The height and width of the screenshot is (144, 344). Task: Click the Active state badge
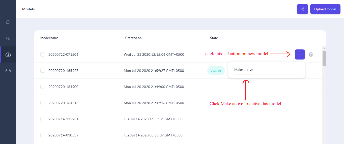click(x=216, y=71)
